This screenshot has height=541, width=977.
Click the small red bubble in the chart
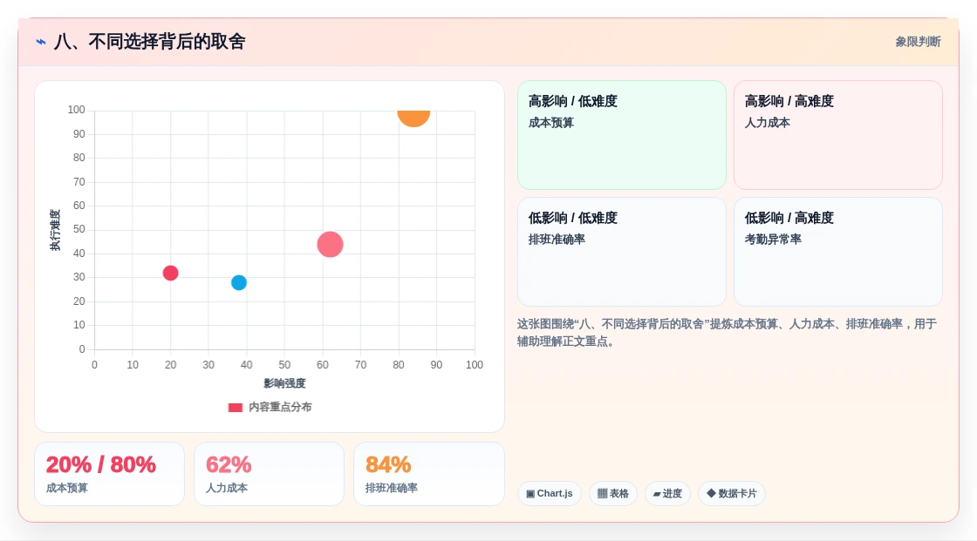(171, 273)
